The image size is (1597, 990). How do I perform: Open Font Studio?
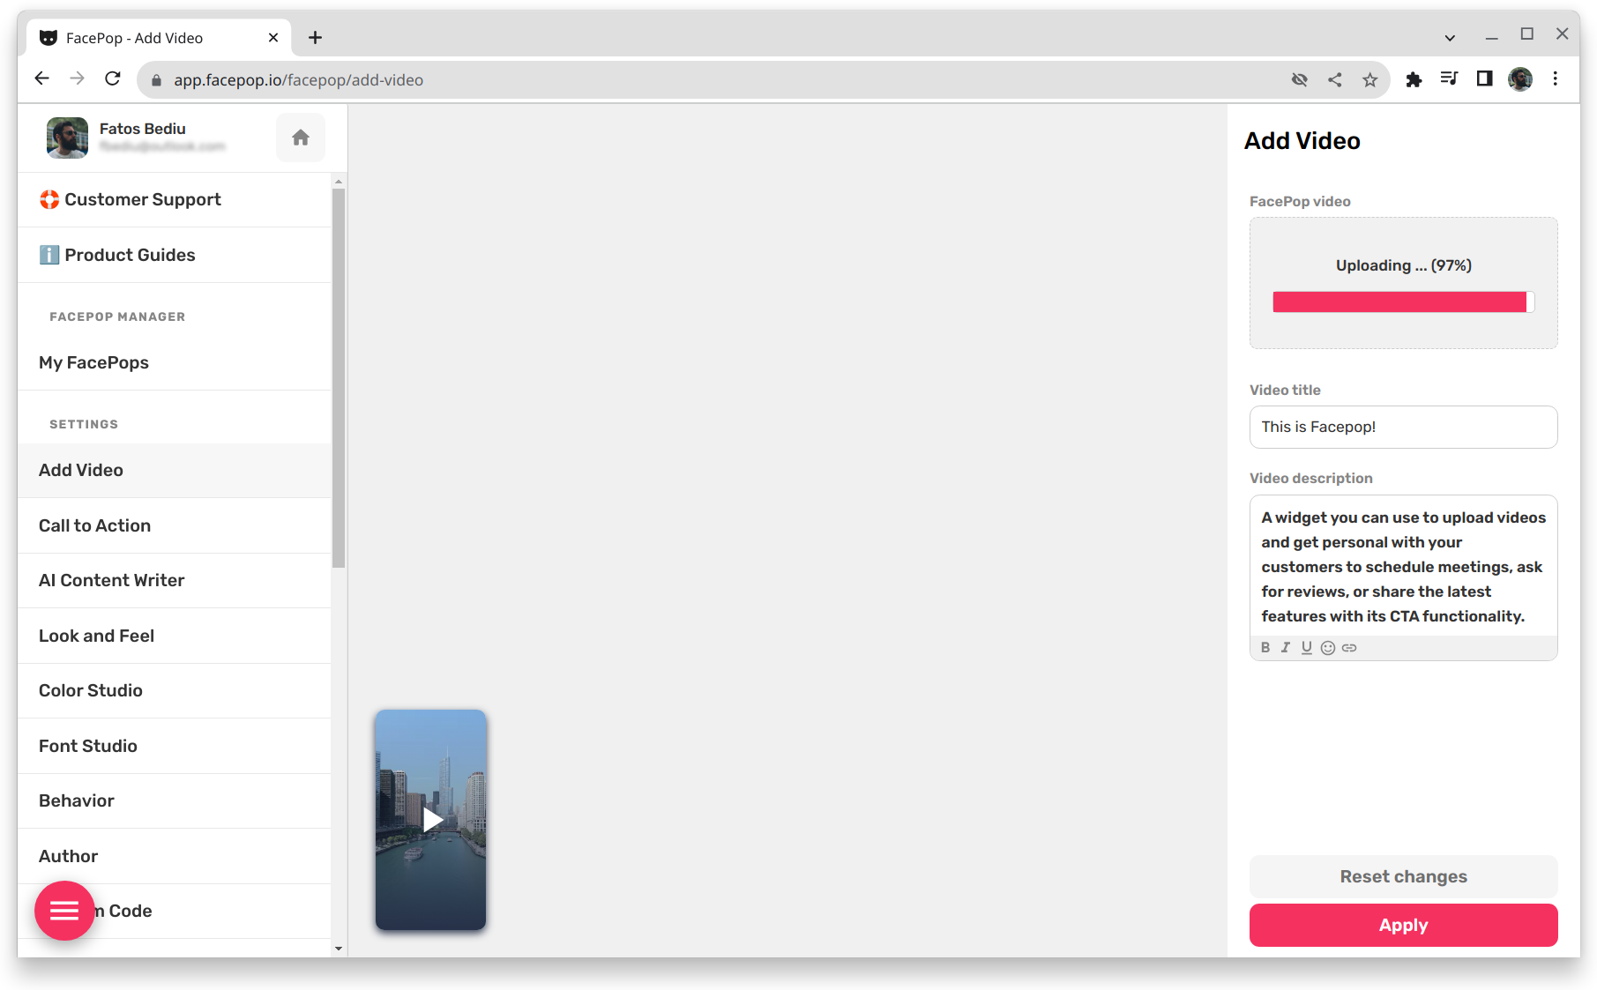click(x=175, y=747)
